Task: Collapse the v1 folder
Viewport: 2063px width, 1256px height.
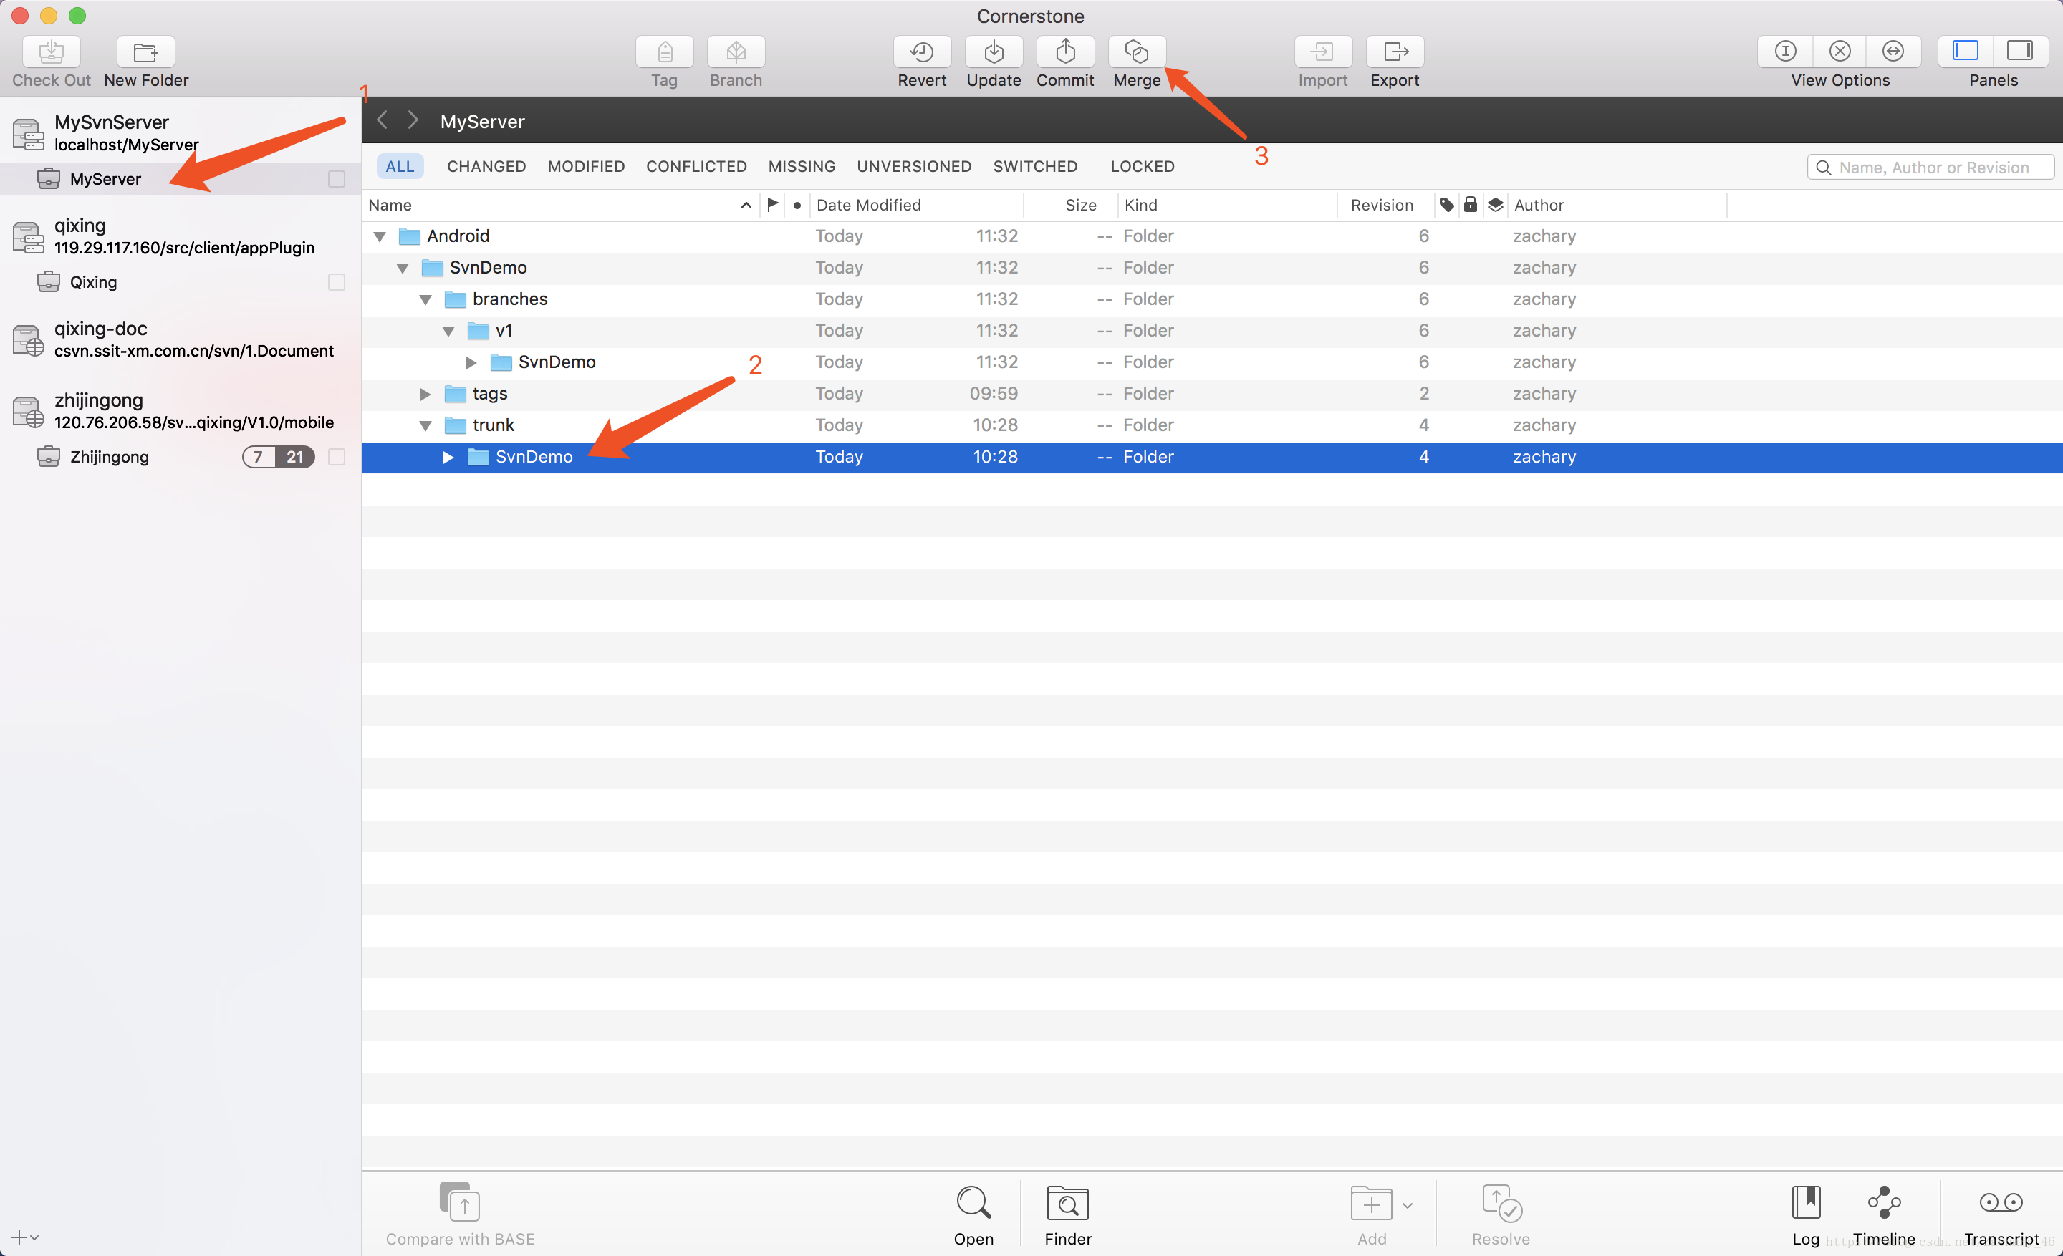Action: (x=448, y=332)
